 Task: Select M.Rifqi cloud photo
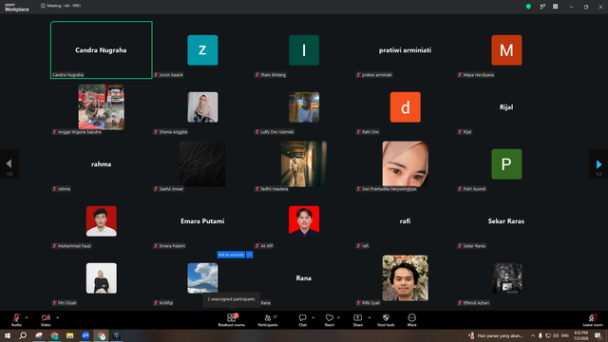(x=202, y=278)
